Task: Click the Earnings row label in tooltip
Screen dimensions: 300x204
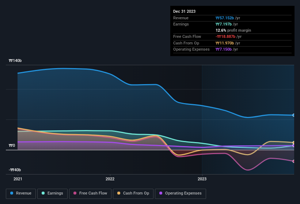Action: point(181,24)
